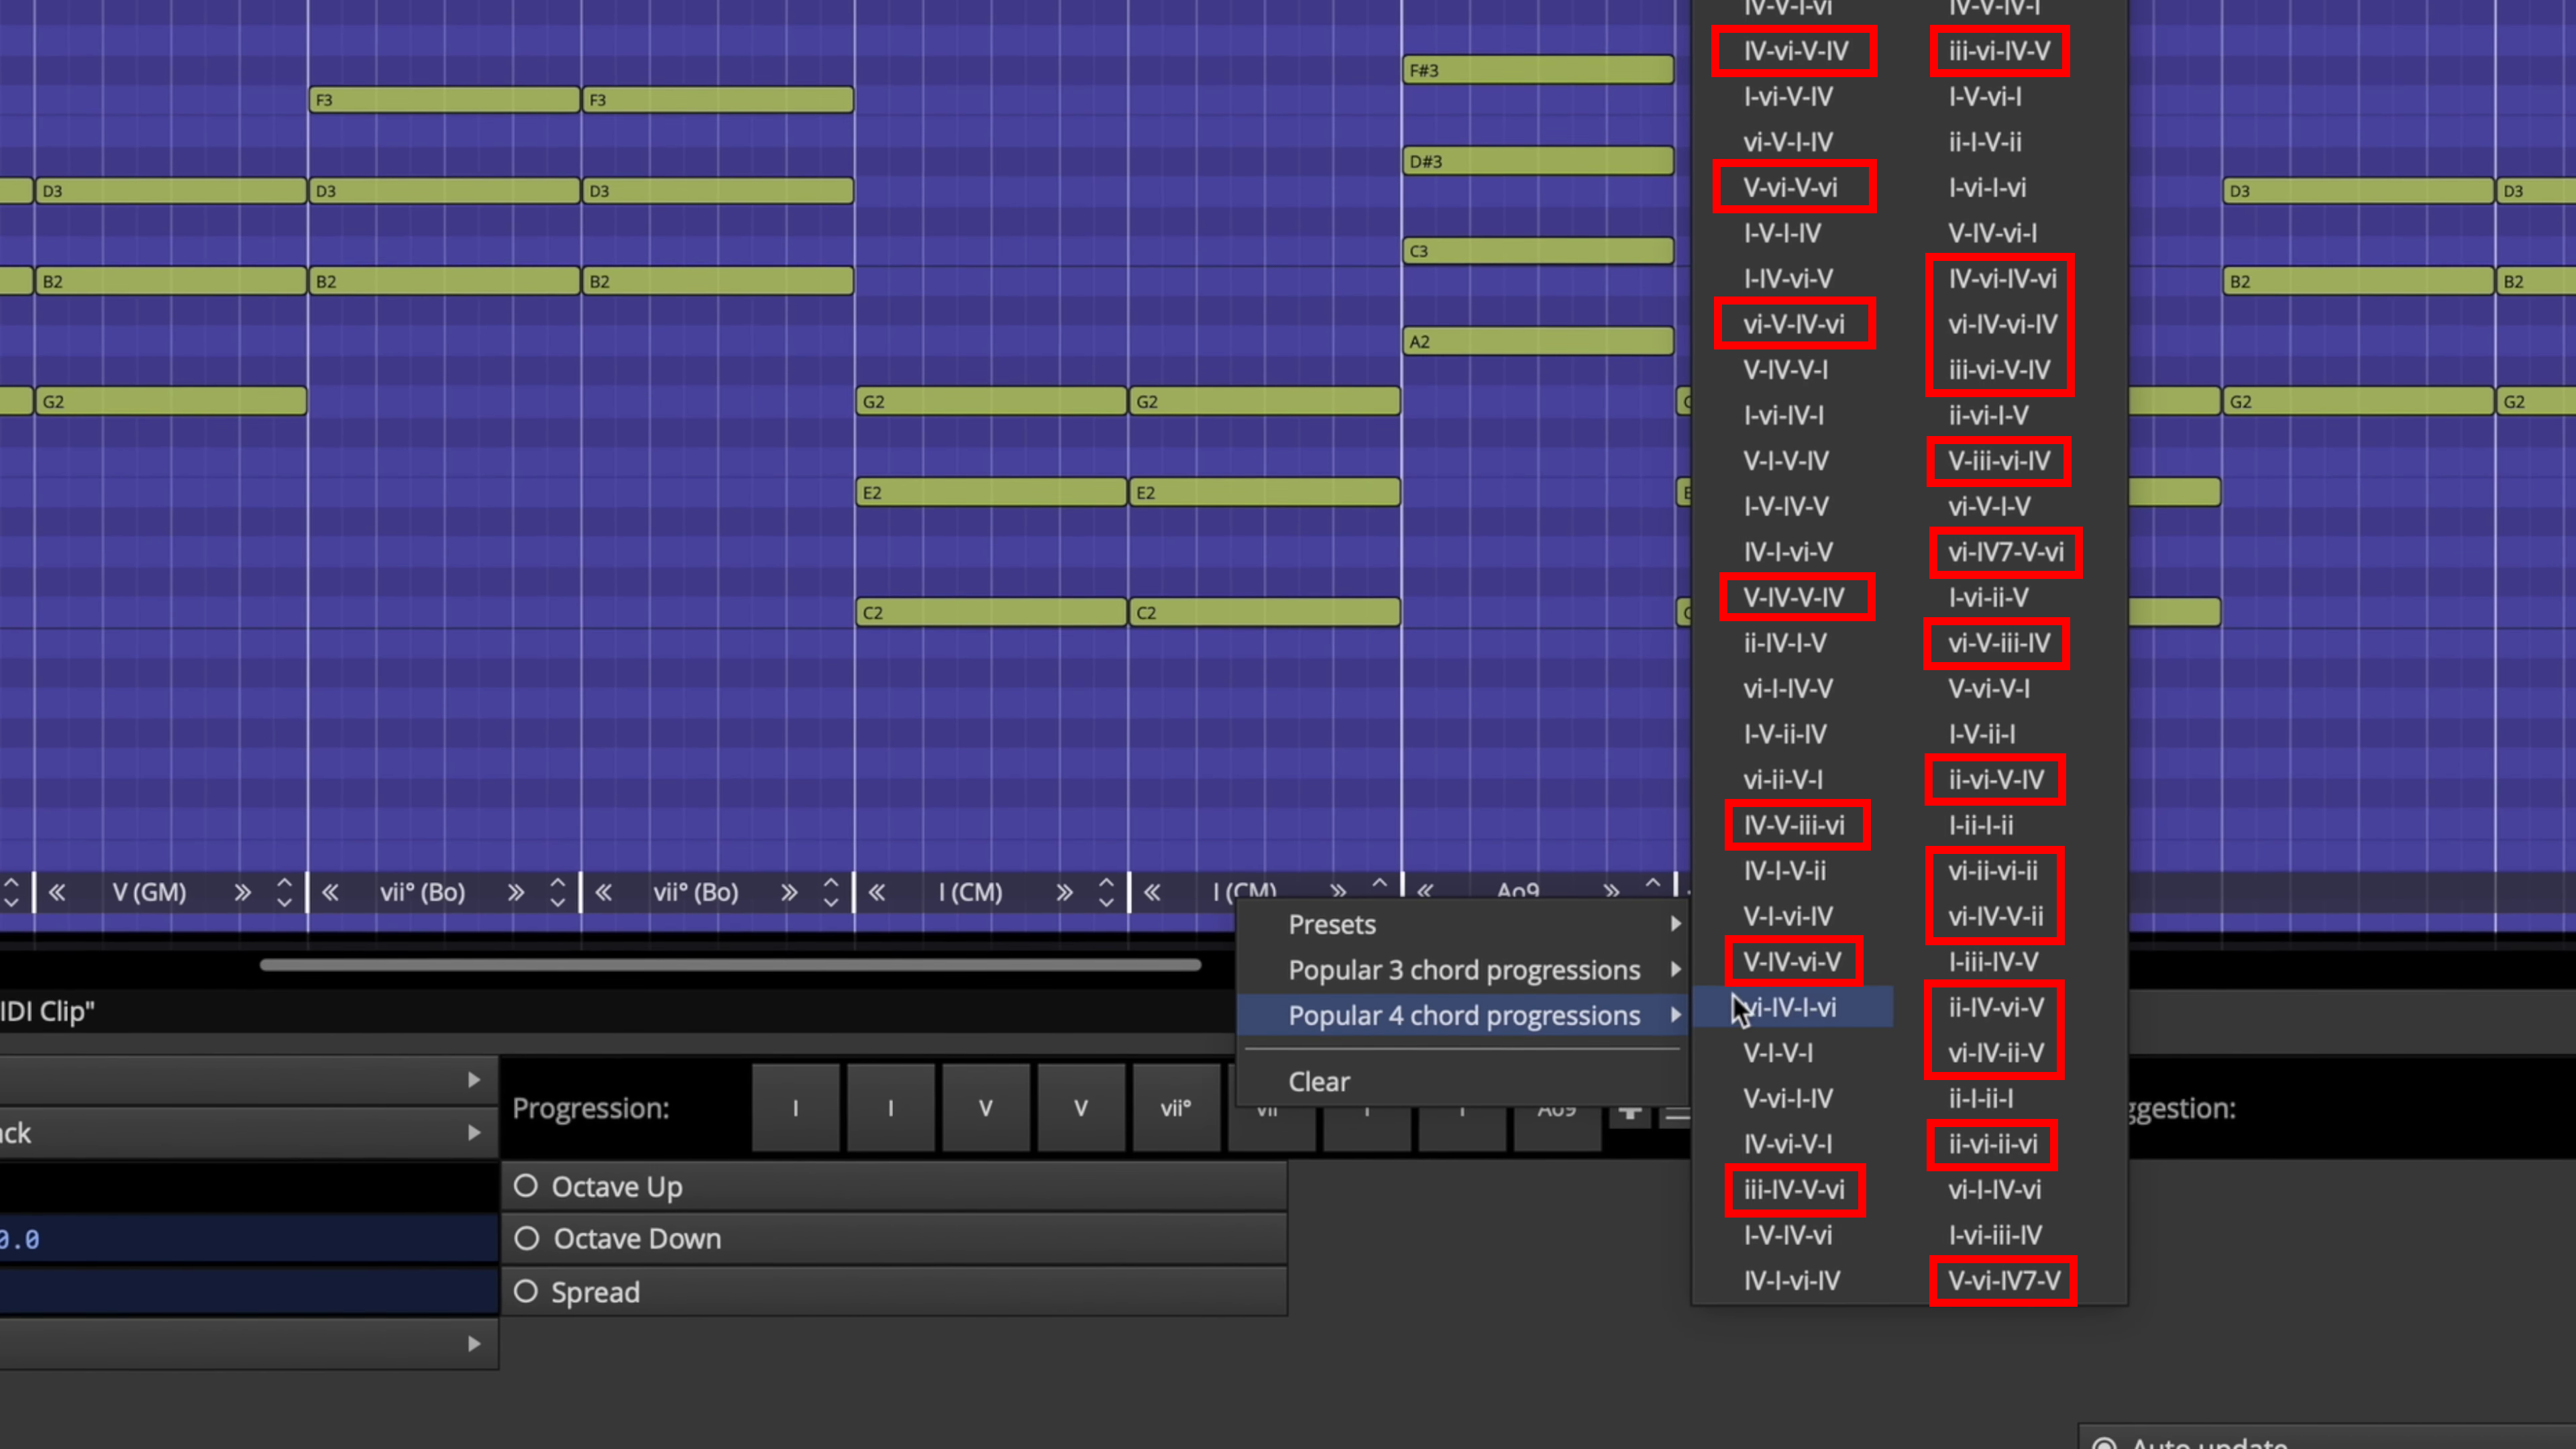
Task: Click Clear in the context menu
Action: point(1319,1081)
